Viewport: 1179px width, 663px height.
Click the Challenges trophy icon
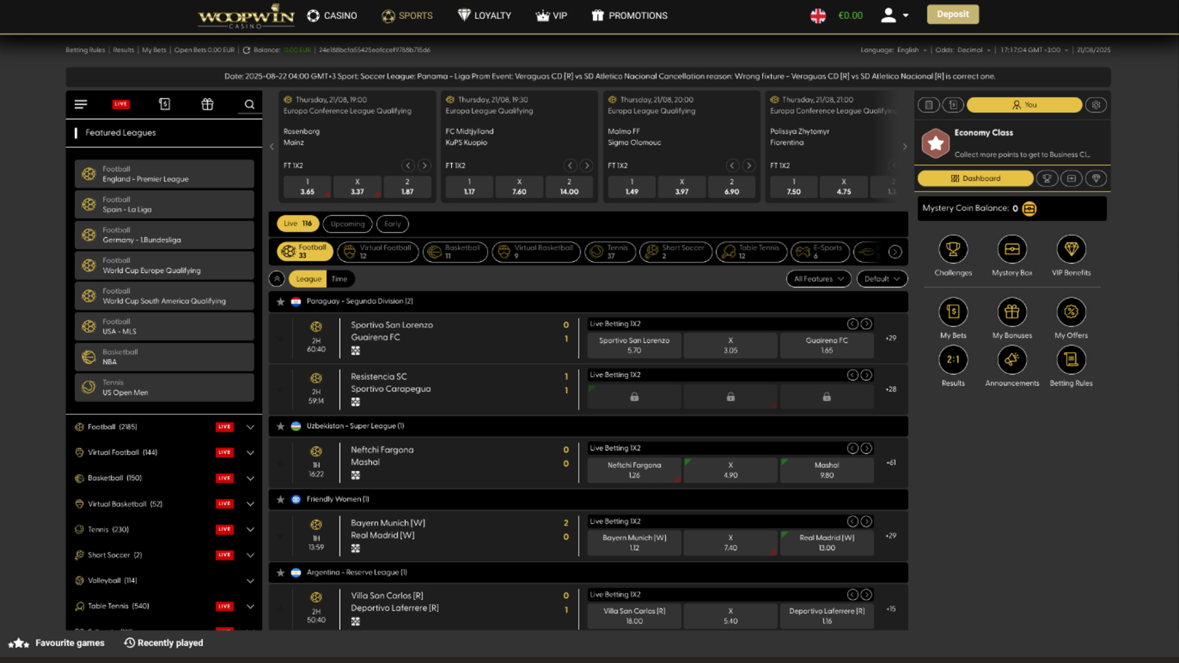point(953,250)
